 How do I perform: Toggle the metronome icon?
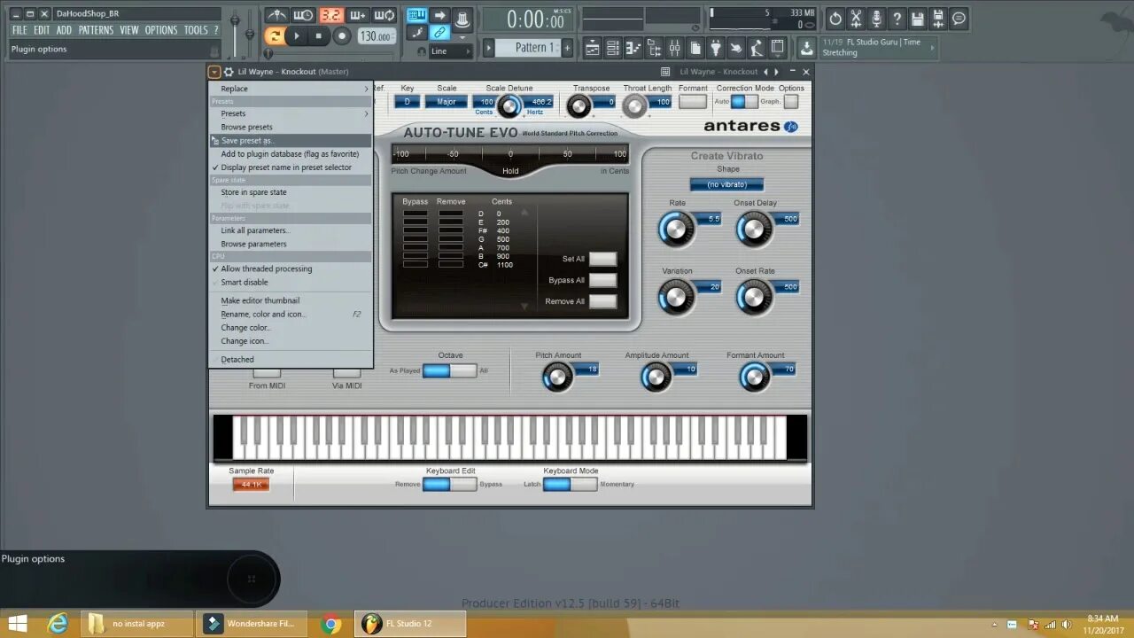coord(277,15)
